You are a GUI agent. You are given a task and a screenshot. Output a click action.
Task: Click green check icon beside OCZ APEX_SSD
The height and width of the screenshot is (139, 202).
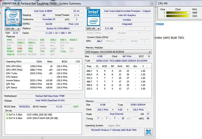coord(7,115)
